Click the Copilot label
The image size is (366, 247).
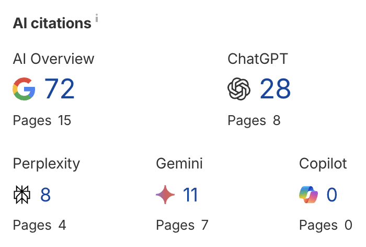(323, 164)
